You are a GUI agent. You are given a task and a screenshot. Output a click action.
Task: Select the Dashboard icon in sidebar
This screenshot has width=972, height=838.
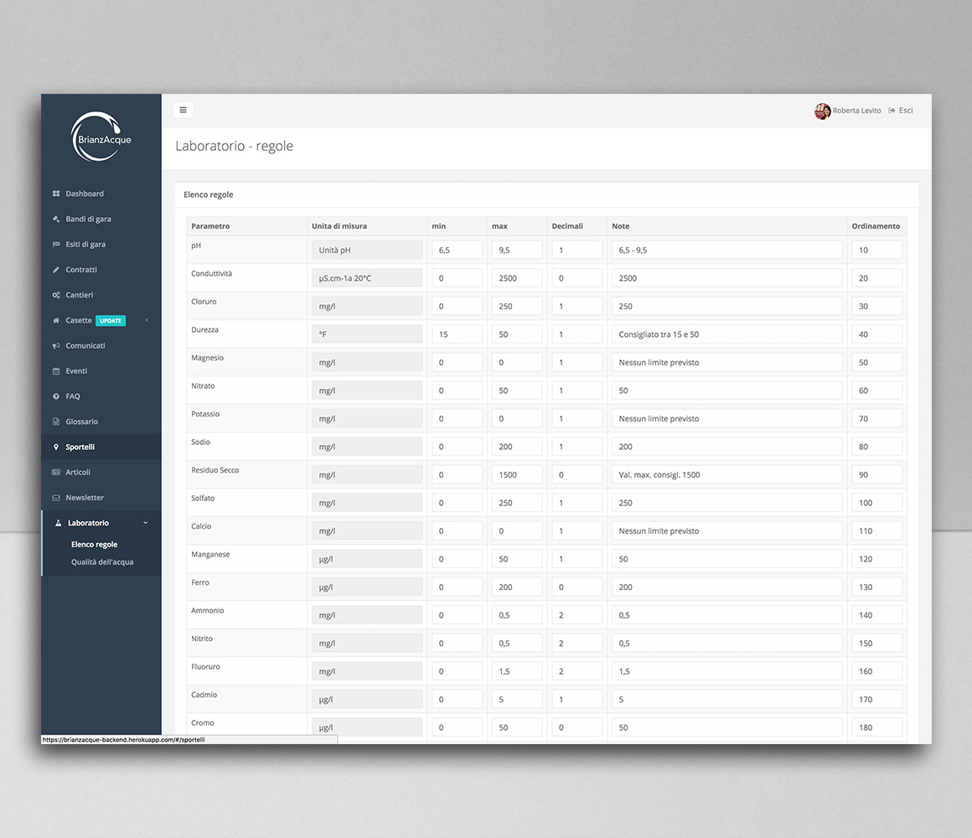[x=55, y=194]
